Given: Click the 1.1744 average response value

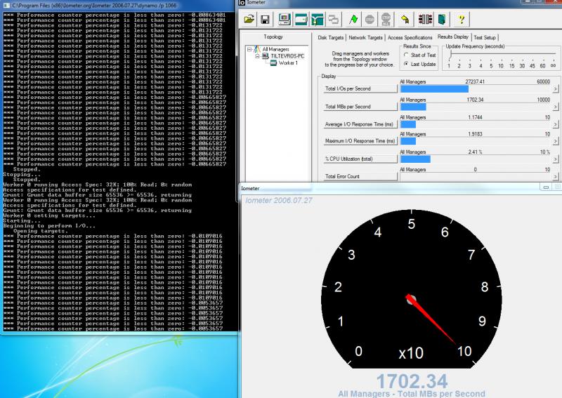Looking at the screenshot, I should [x=475, y=117].
